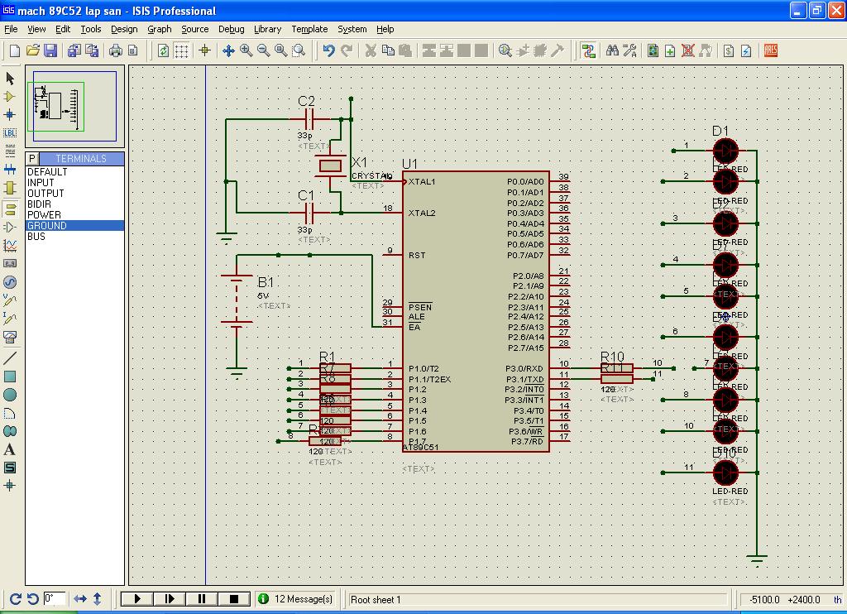Click the undo arrow icon

(x=328, y=50)
